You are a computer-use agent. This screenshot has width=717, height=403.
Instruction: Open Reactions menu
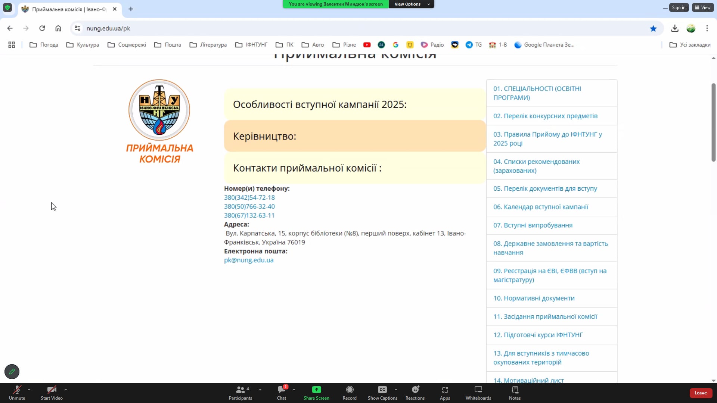tap(415, 393)
